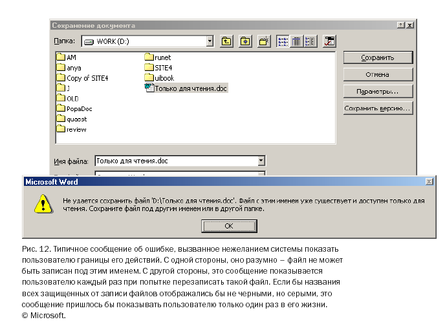Click the Word document icon of Только для чтения.doc
445x324 pixels.
[149, 88]
